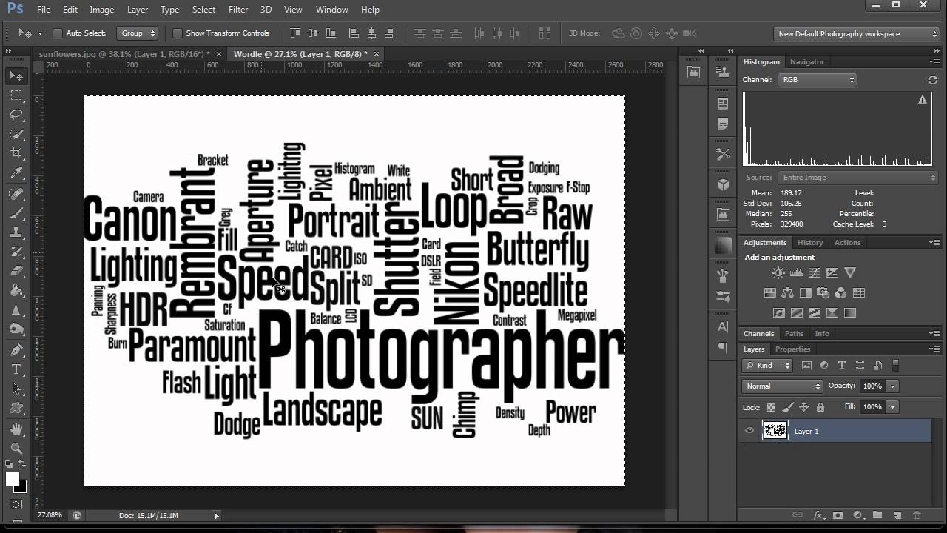The image size is (947, 533).
Task: Select the Zoom tool
Action: tap(16, 448)
